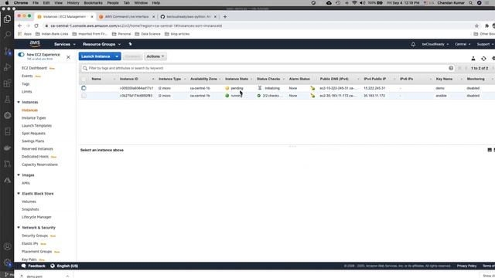Open EC2 Dashboard in sidebar
Viewport: 495px width, 278px height.
coord(34,68)
